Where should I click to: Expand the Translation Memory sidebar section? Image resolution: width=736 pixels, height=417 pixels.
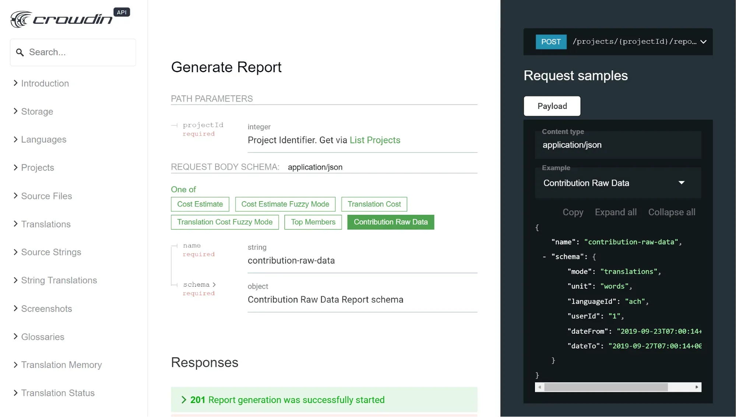coord(61,365)
